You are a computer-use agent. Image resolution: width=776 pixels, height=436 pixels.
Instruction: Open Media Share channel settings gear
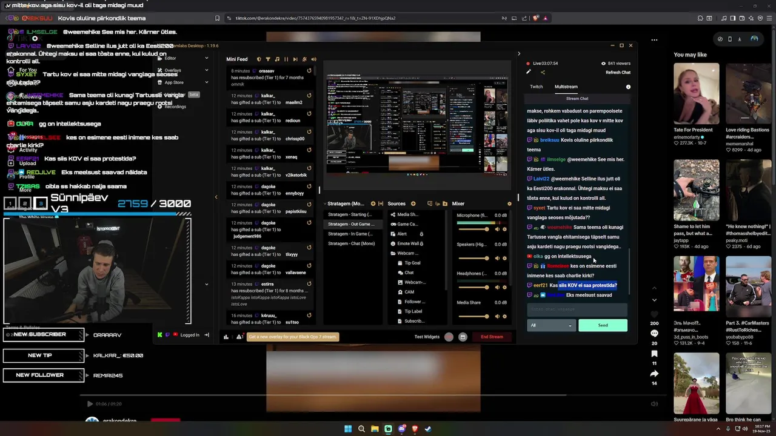[504, 316]
